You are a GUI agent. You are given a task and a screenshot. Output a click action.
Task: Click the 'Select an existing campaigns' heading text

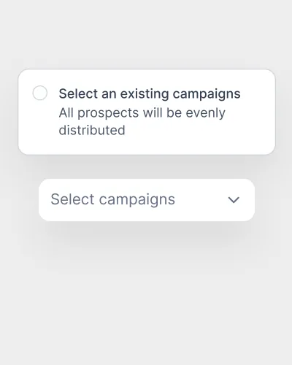coord(150,94)
